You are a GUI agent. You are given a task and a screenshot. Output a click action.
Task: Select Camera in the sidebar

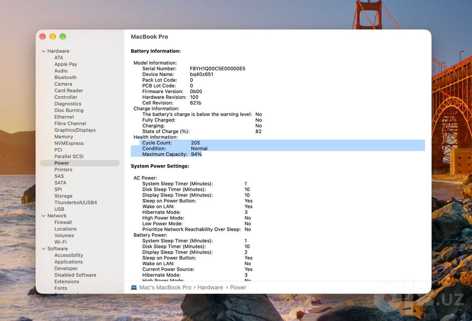click(63, 84)
